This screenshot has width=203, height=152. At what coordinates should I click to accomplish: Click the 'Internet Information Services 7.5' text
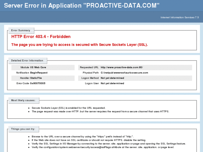pos(180,18)
